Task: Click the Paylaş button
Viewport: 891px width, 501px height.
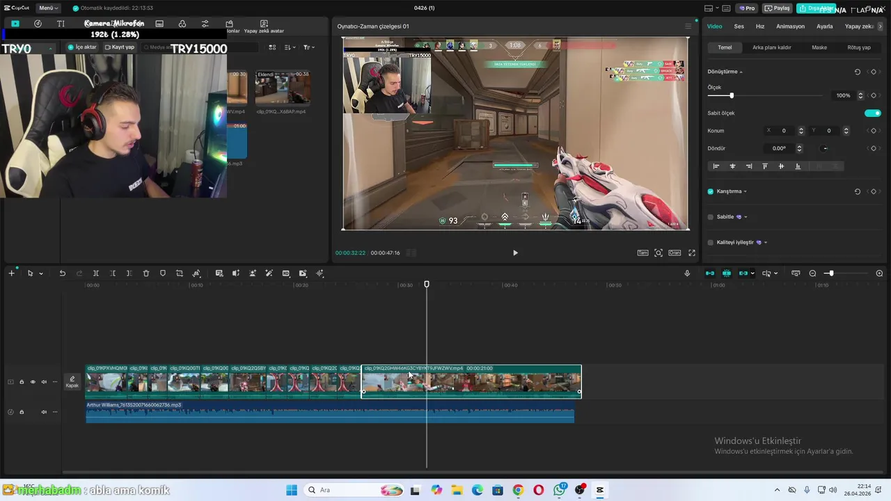Action: click(778, 8)
